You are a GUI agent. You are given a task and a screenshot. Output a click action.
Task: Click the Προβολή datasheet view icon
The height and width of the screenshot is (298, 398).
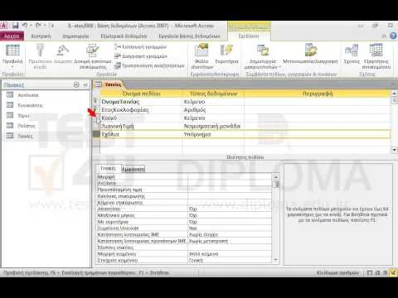(x=12, y=50)
